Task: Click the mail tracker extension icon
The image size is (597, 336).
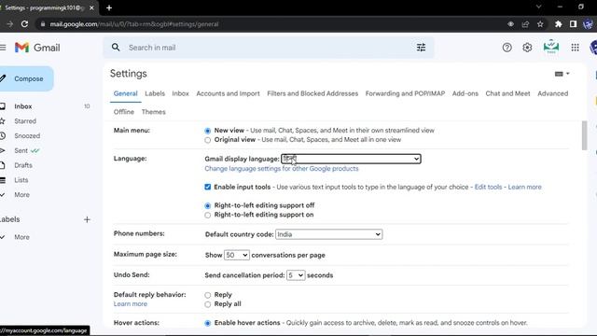Action: pos(551,48)
